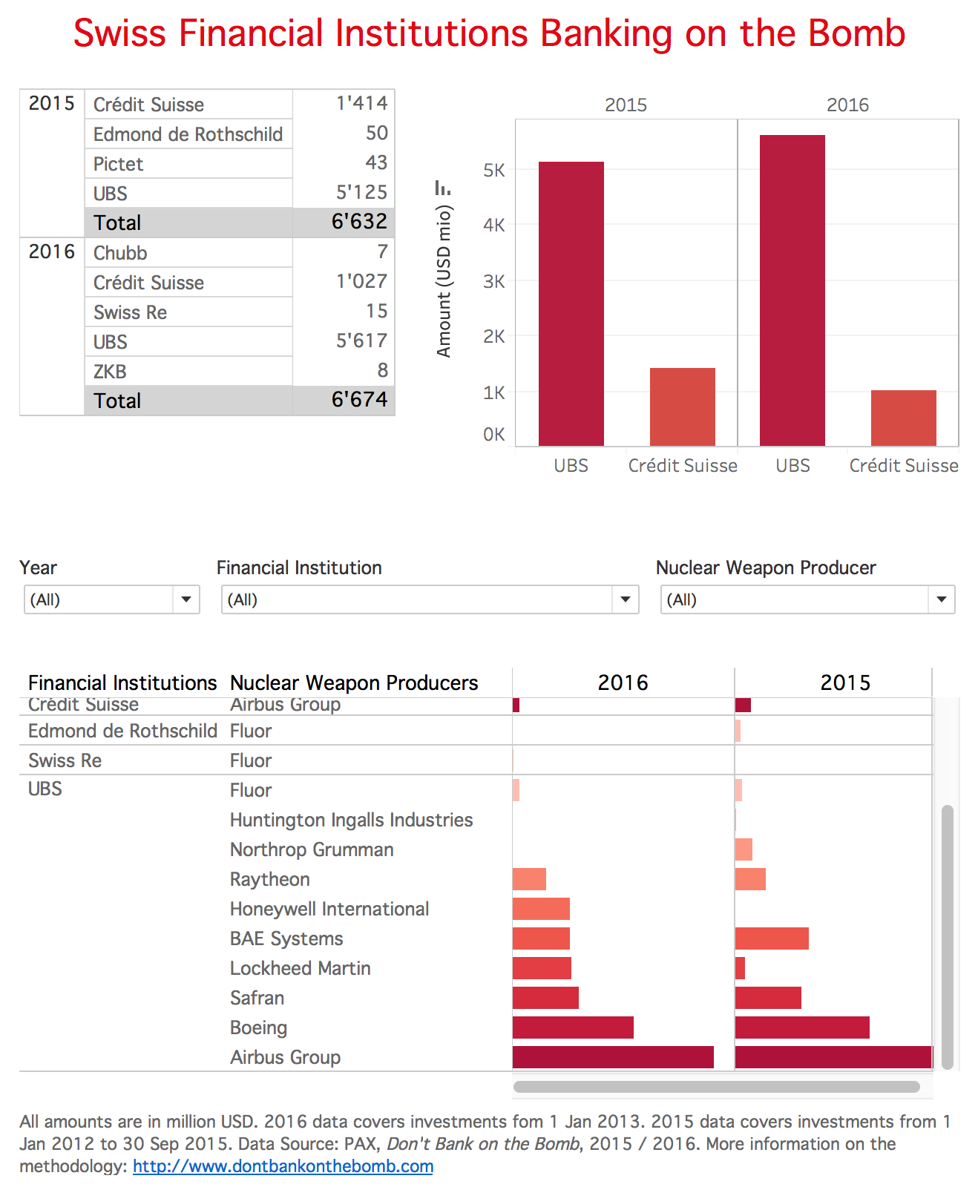Image resolution: width=978 pixels, height=1187 pixels.
Task: Click the 2016 column header in the bar list
Action: pyautogui.click(x=623, y=683)
